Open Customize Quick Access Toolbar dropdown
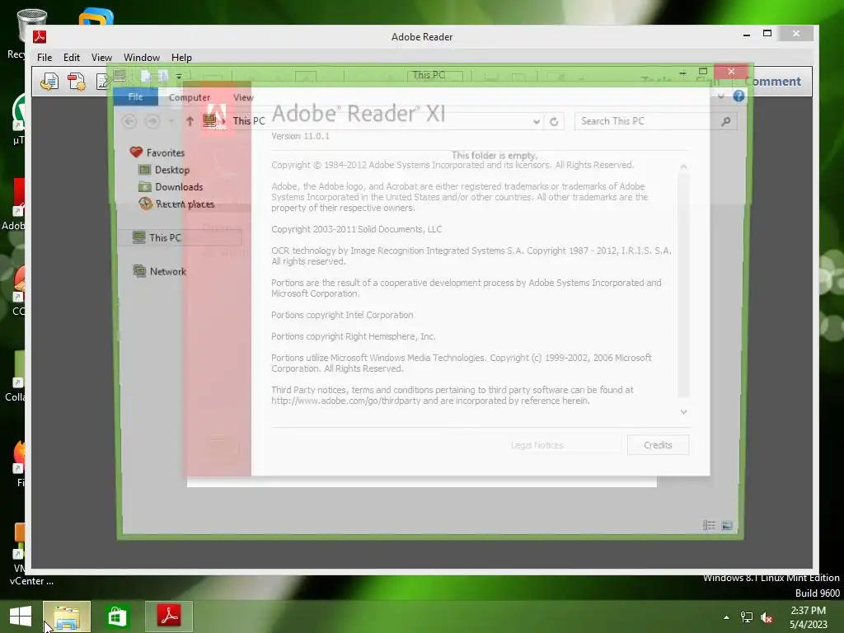The height and width of the screenshot is (633, 844). [179, 76]
